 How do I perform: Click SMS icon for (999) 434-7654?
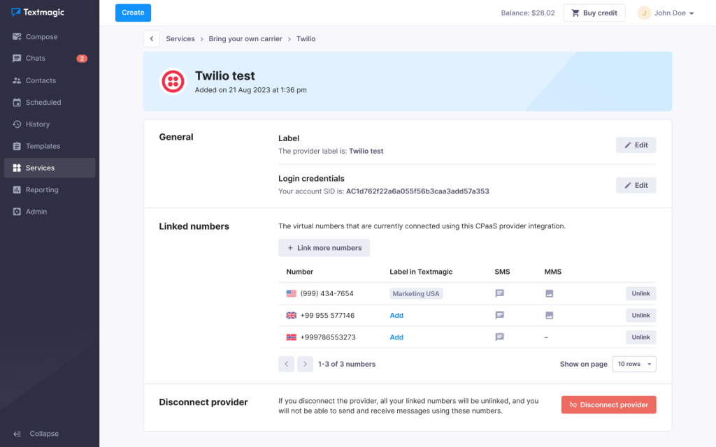tap(499, 293)
